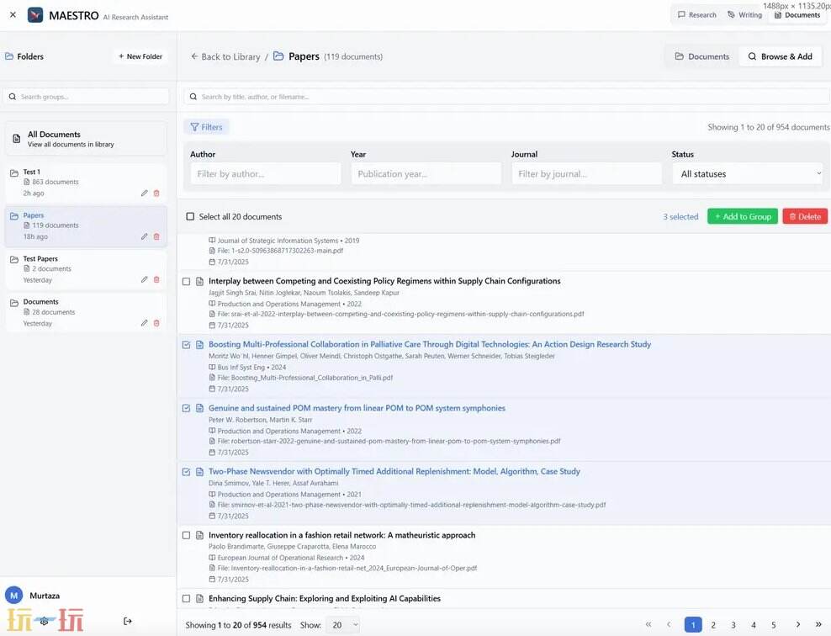831x636 pixels.
Task: Click the green Add to Group button
Action: pos(742,216)
